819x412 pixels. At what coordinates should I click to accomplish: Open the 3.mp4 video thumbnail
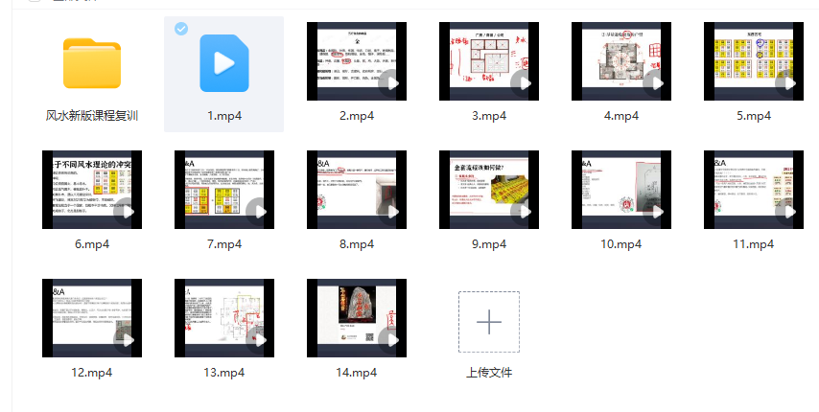(x=489, y=62)
